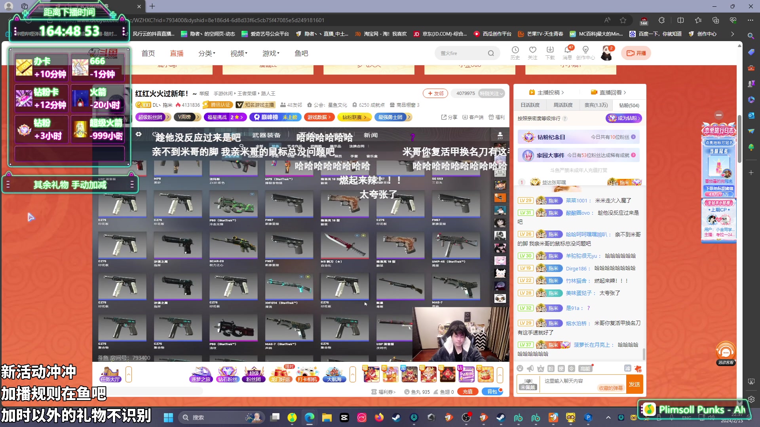Click the orange 充值 recharge button
The image size is (760, 427).
pyautogui.click(x=467, y=392)
